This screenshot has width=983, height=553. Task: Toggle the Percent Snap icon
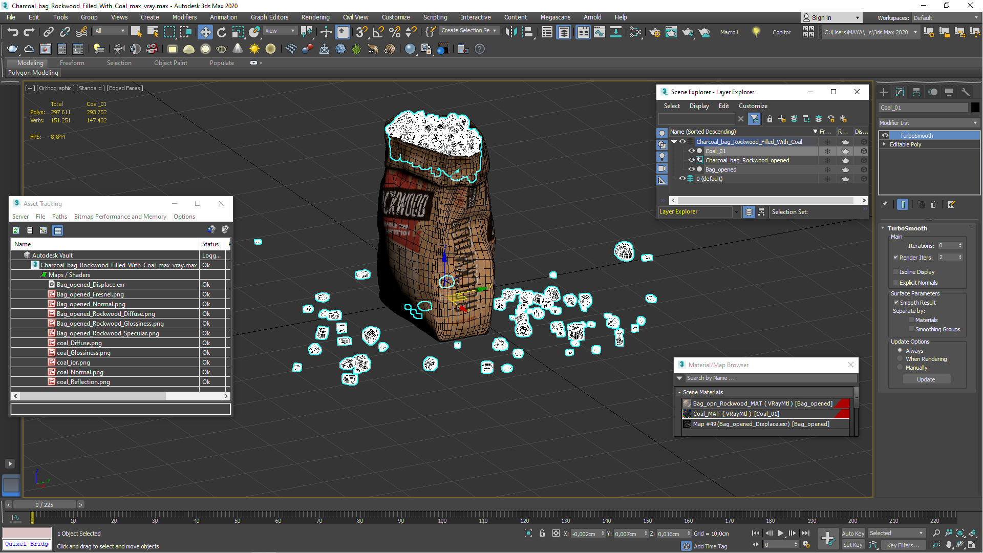(x=394, y=32)
